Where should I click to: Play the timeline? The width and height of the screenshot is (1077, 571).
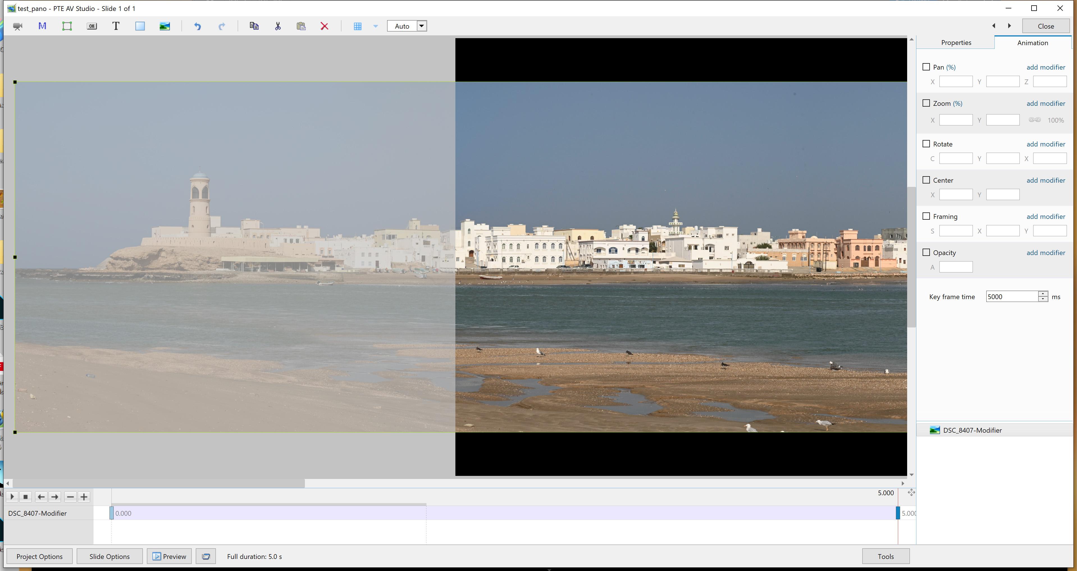[x=12, y=497]
